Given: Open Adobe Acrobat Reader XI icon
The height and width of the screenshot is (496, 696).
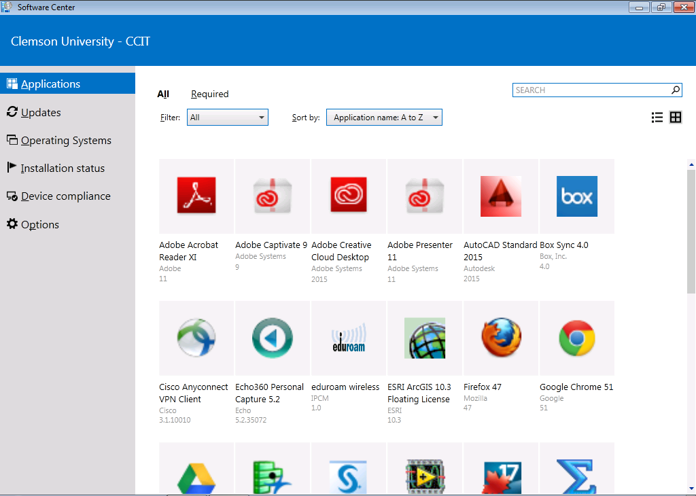Looking at the screenshot, I should [x=196, y=196].
